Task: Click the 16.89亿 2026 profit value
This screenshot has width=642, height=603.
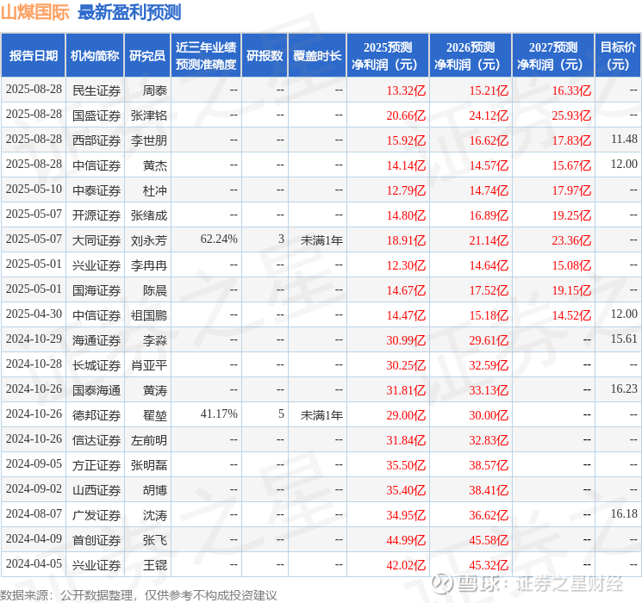Action: 489,215
